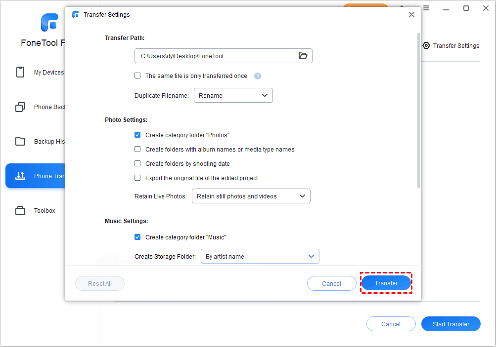Click the Phone Backup sidebar icon

(x=20, y=107)
